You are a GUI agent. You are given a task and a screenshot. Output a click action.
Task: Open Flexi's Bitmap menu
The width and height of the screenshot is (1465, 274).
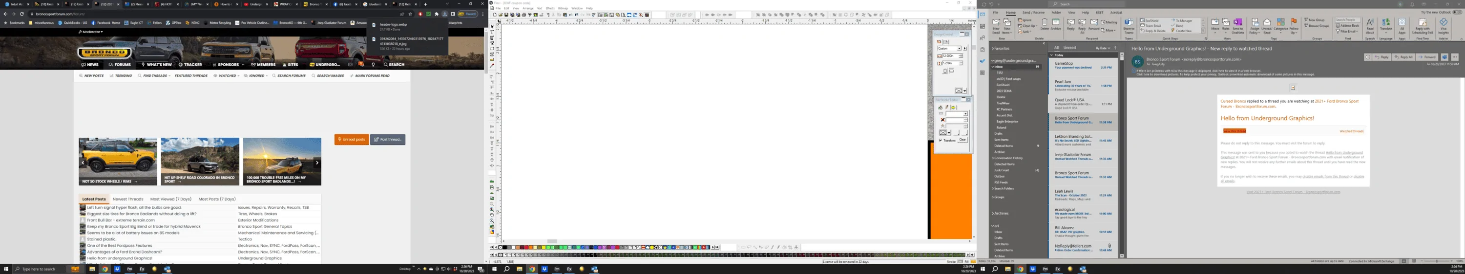pyautogui.click(x=563, y=8)
